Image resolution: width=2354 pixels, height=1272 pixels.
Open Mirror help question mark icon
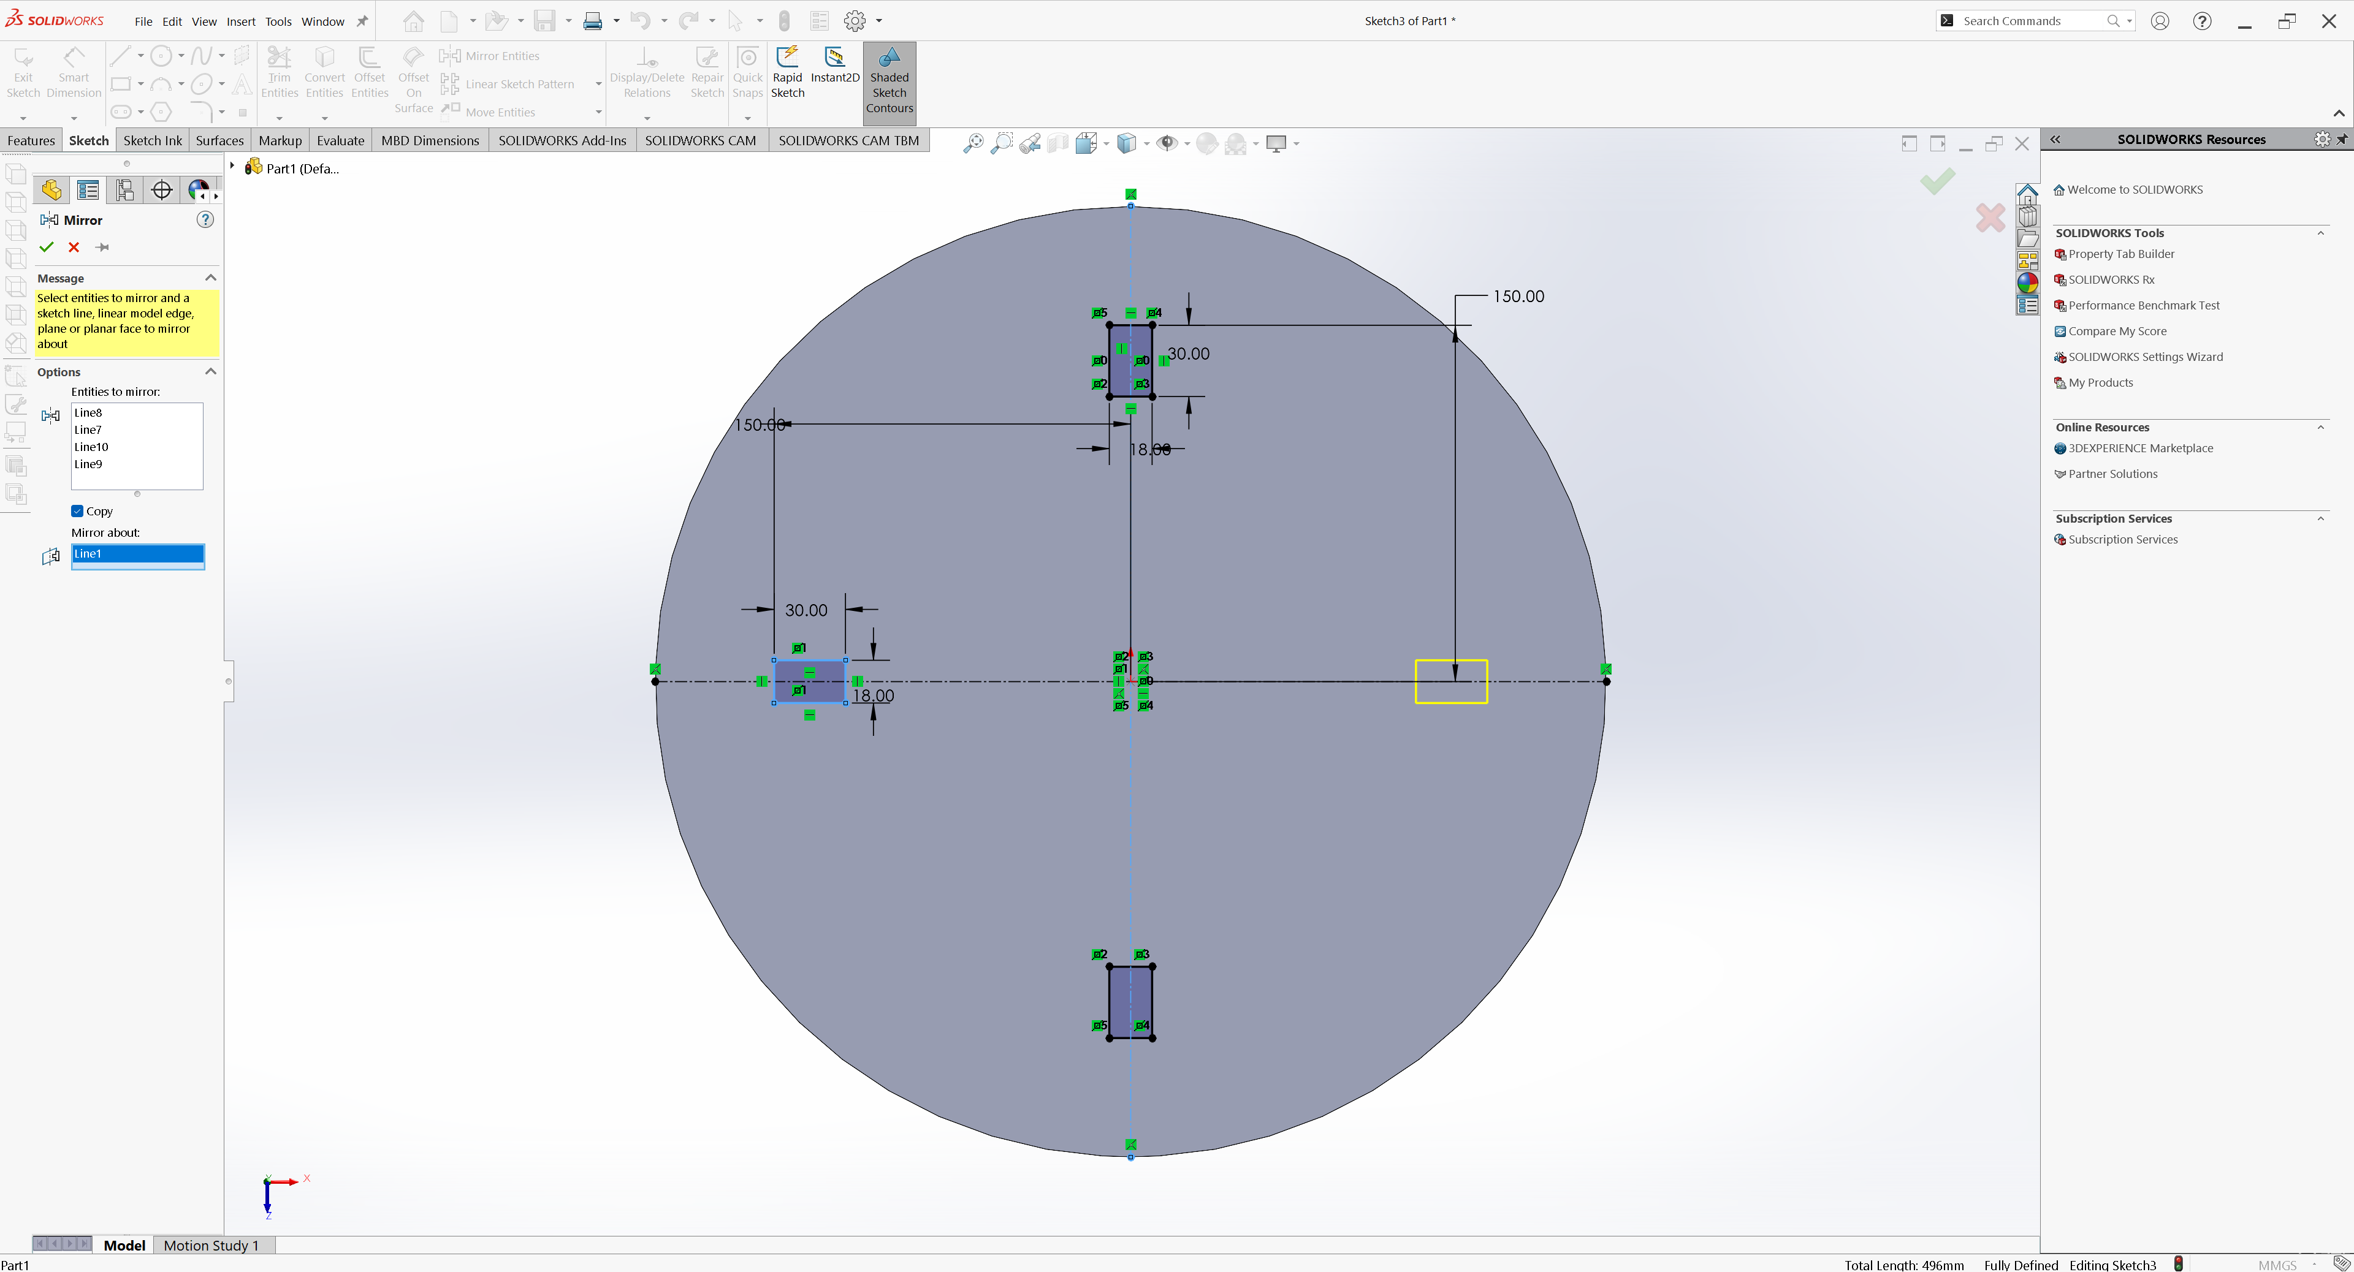[x=205, y=220]
